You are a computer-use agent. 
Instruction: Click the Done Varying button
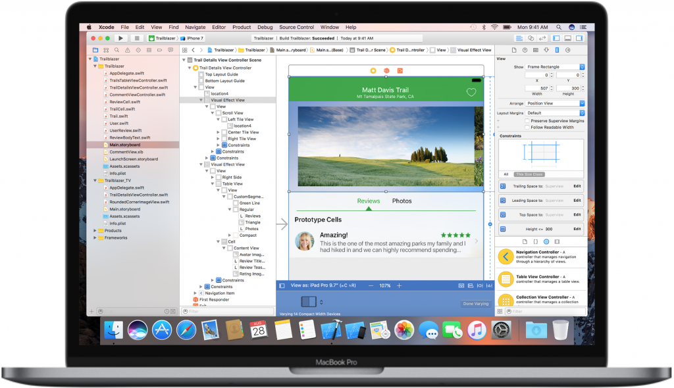pos(476,304)
